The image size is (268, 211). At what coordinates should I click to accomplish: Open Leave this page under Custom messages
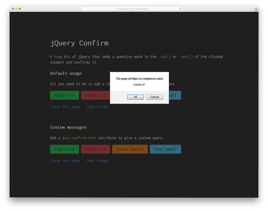point(65,161)
